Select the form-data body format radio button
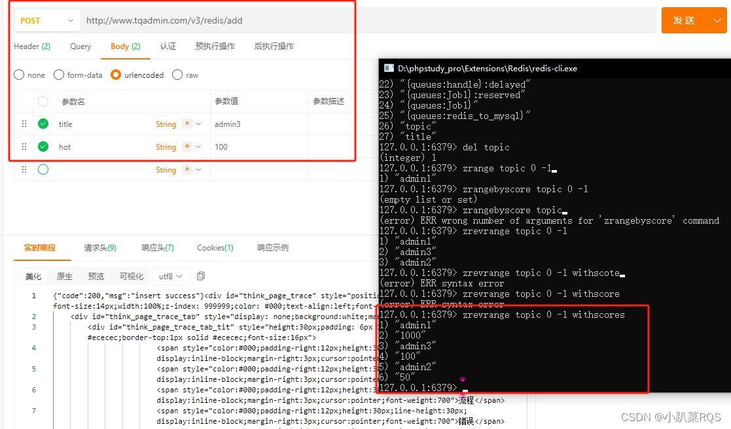Viewport: 731px width, 429px height. (58, 75)
